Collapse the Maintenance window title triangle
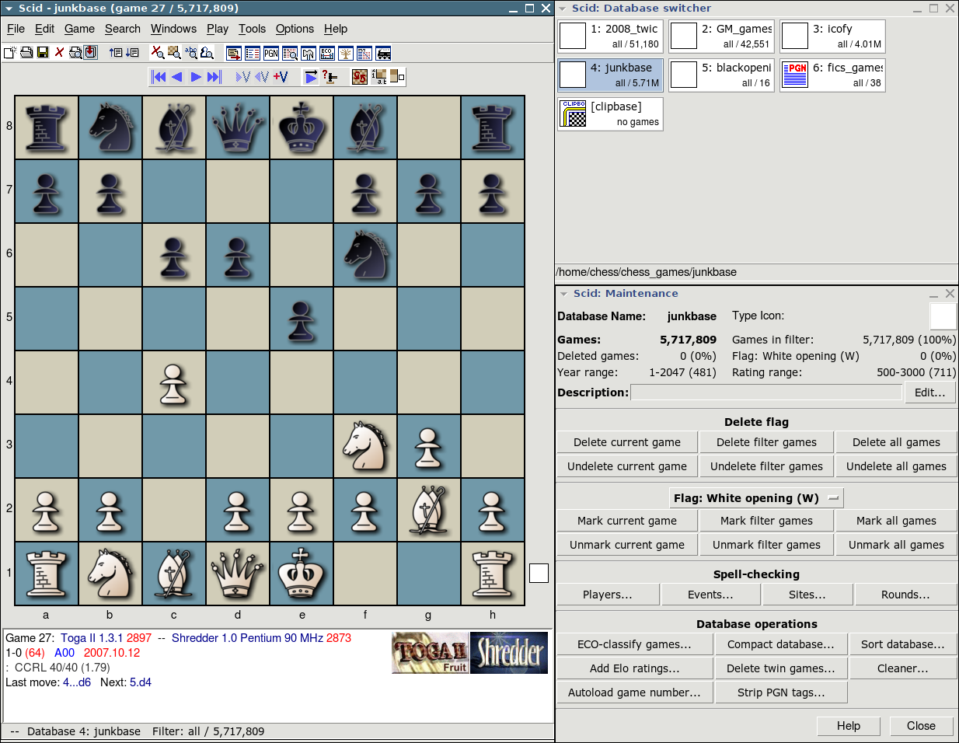This screenshot has width=959, height=743. pos(563,294)
